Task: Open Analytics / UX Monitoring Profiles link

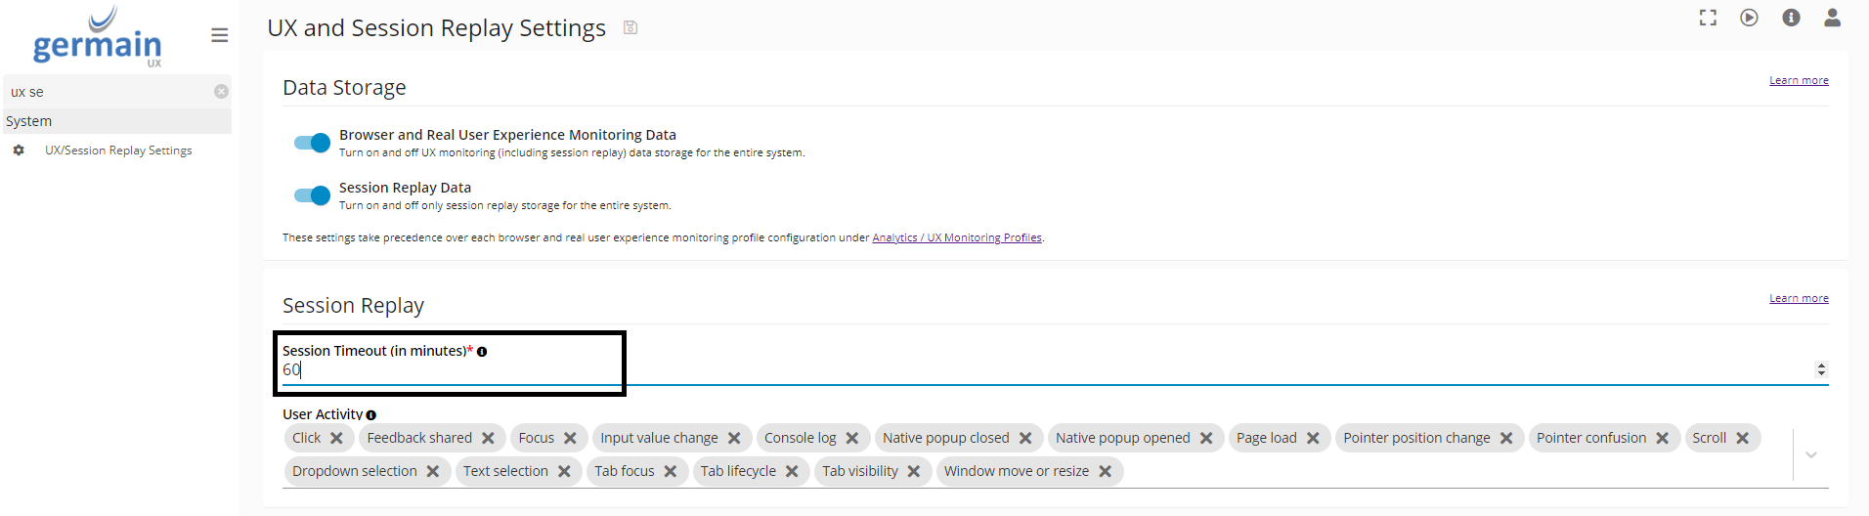Action: point(956,237)
